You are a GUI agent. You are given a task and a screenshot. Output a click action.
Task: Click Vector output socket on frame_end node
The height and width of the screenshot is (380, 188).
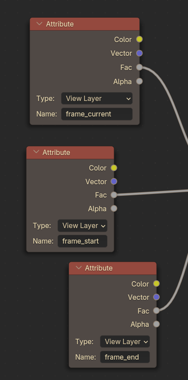156,297
